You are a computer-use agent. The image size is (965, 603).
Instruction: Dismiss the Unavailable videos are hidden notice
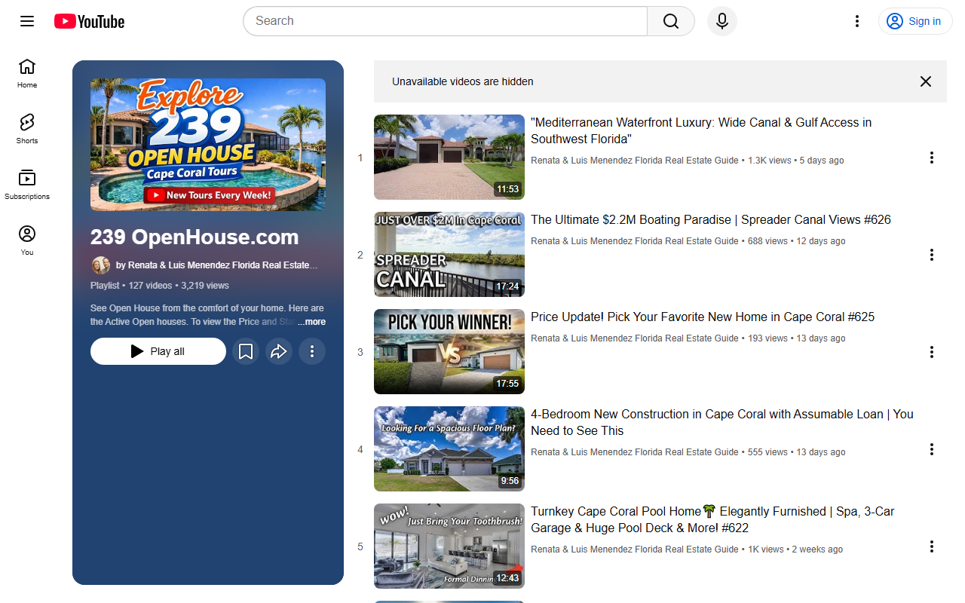tap(926, 81)
